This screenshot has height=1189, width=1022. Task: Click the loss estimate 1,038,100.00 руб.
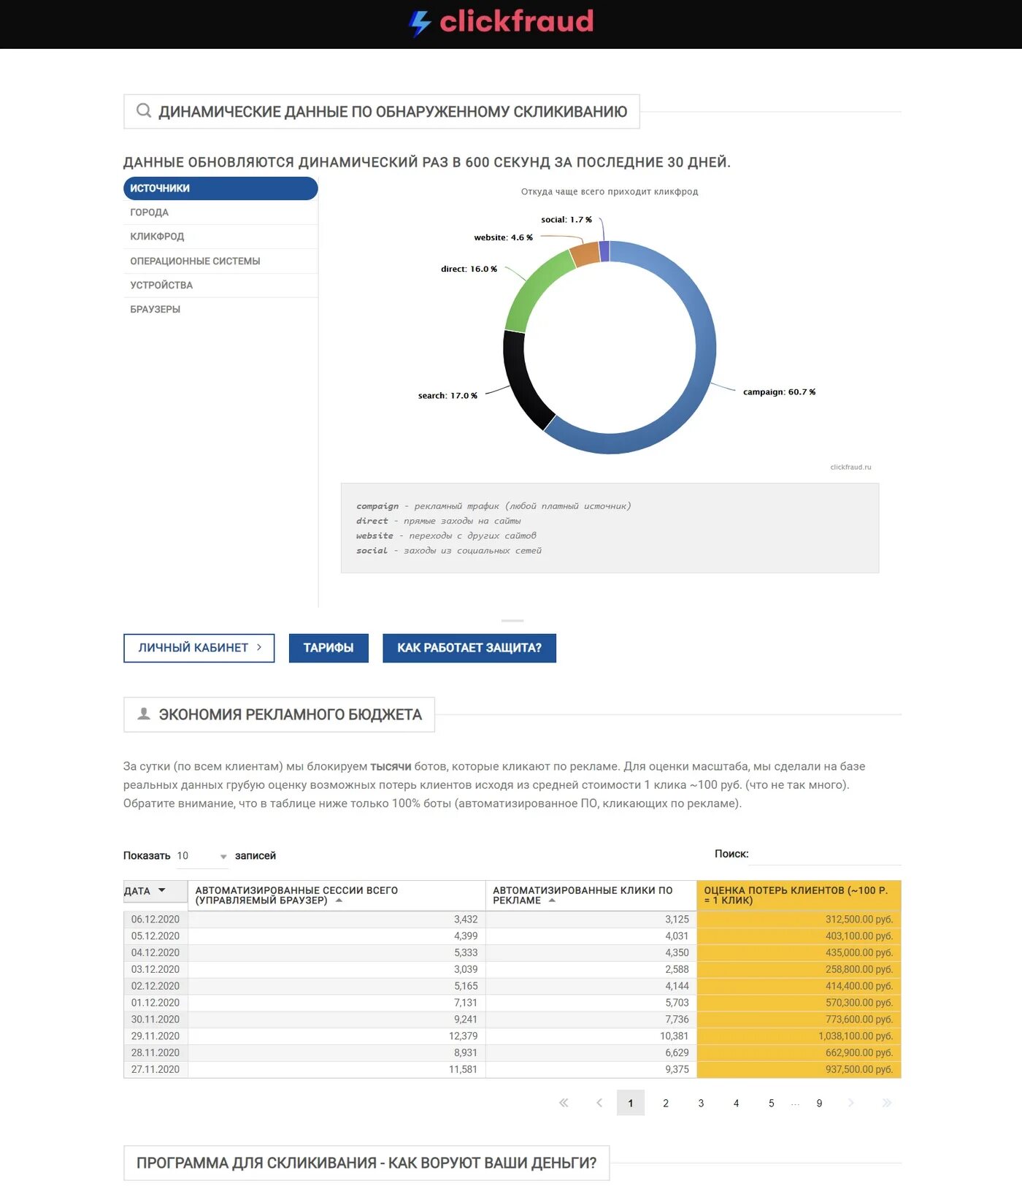[x=856, y=1036]
